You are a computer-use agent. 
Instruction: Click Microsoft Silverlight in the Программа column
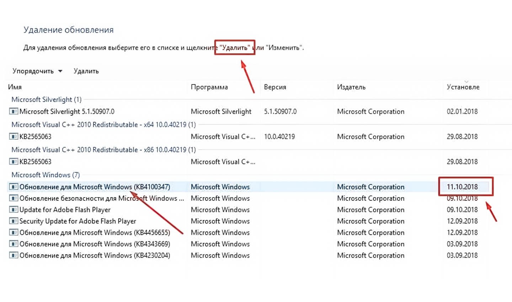click(x=221, y=112)
